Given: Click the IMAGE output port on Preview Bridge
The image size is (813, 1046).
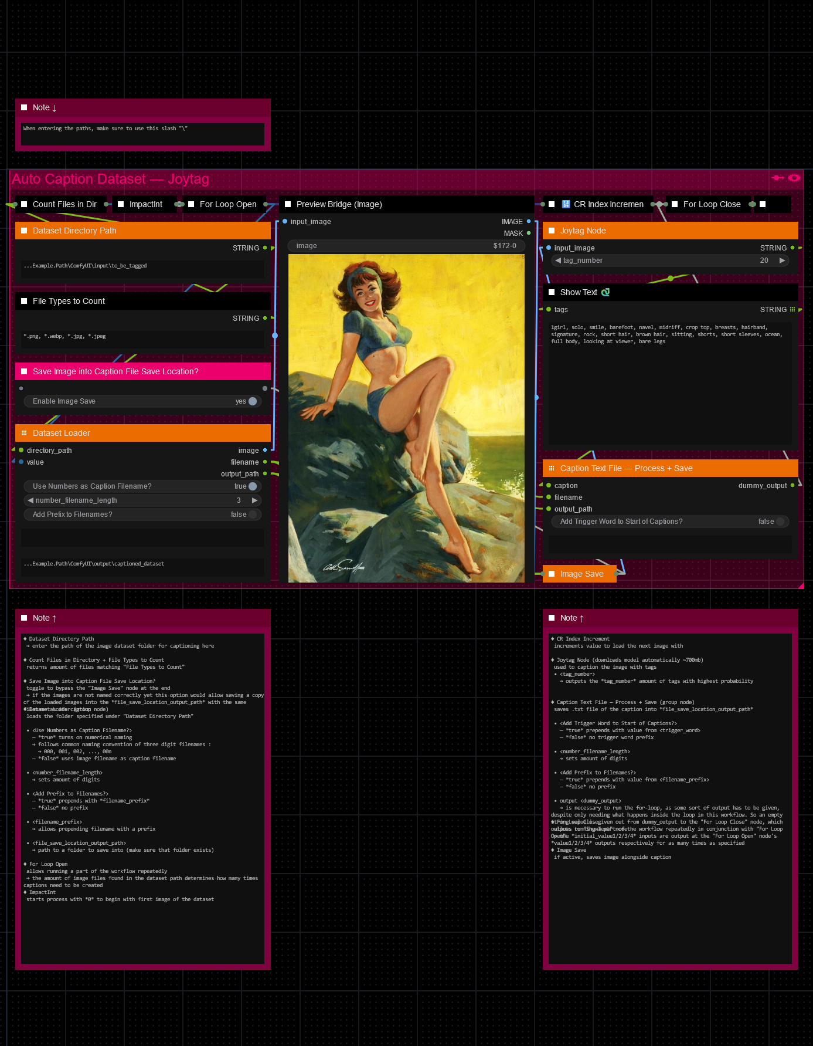Looking at the screenshot, I should click(529, 221).
